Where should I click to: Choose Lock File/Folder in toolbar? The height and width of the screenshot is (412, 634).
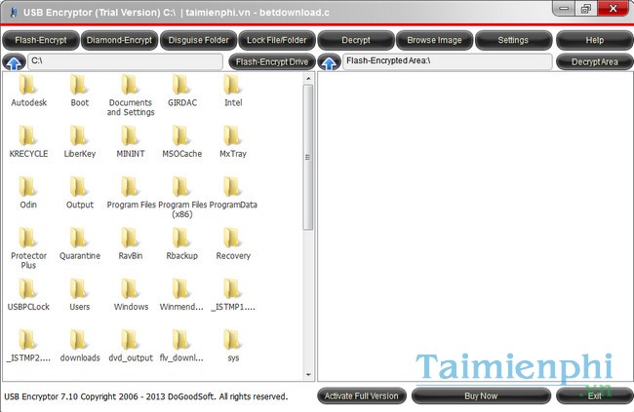[277, 40]
